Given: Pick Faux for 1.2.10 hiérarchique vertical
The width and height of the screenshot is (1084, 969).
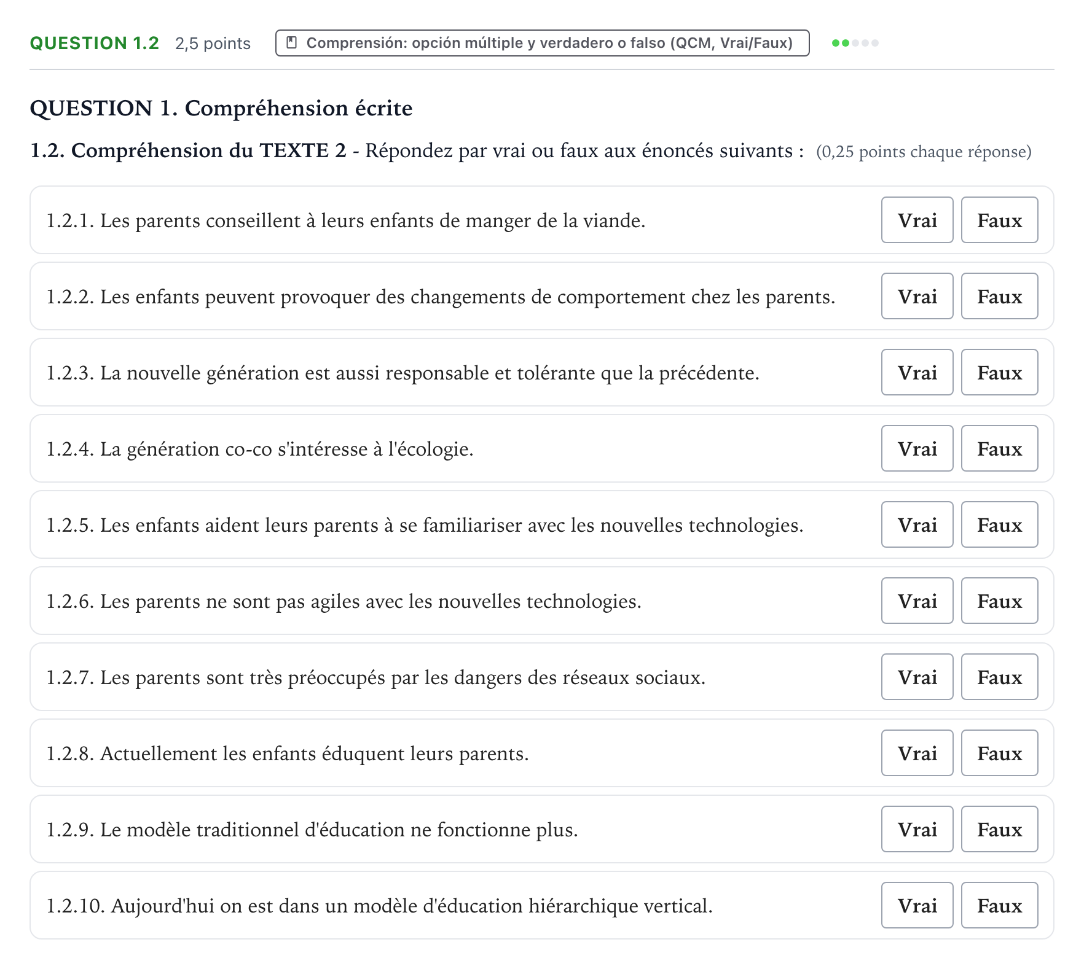Looking at the screenshot, I should (x=999, y=905).
